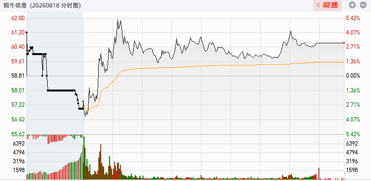The width and height of the screenshot is (371, 181).
Task: Click the 58.81 baseline price label
Action: [18, 76]
